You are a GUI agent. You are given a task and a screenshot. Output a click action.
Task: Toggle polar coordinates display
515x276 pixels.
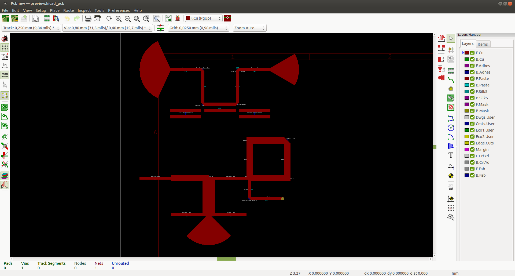pyautogui.click(x=5, y=57)
